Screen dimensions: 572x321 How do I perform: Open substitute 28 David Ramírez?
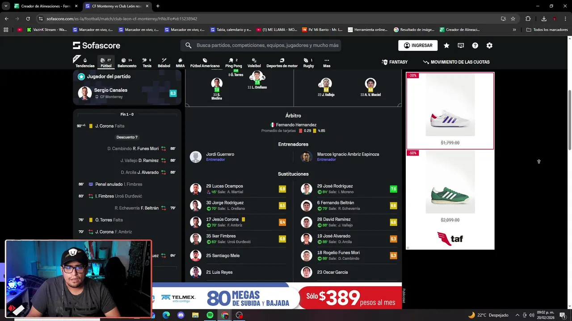tap(349, 222)
